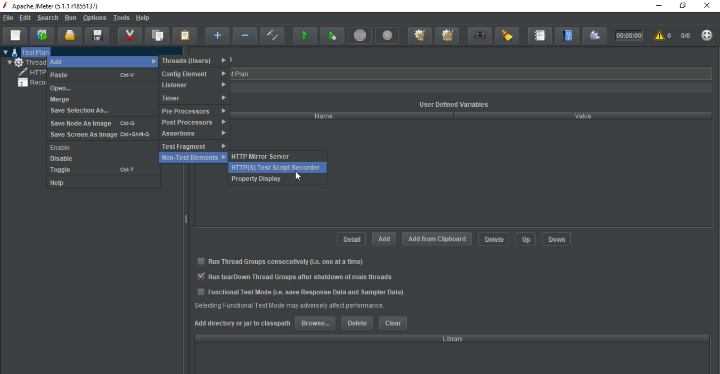The height and width of the screenshot is (374, 720).
Task: Uncheck Run tearDown Thread Groups after shutdown
Action: 201,276
